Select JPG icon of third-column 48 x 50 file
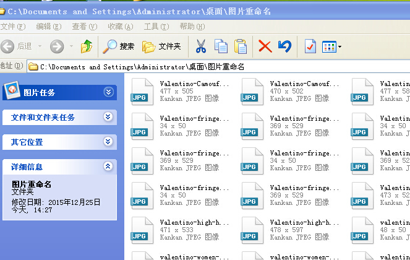Image resolution: width=410 pixels, height=260 pixels. tap(362, 230)
